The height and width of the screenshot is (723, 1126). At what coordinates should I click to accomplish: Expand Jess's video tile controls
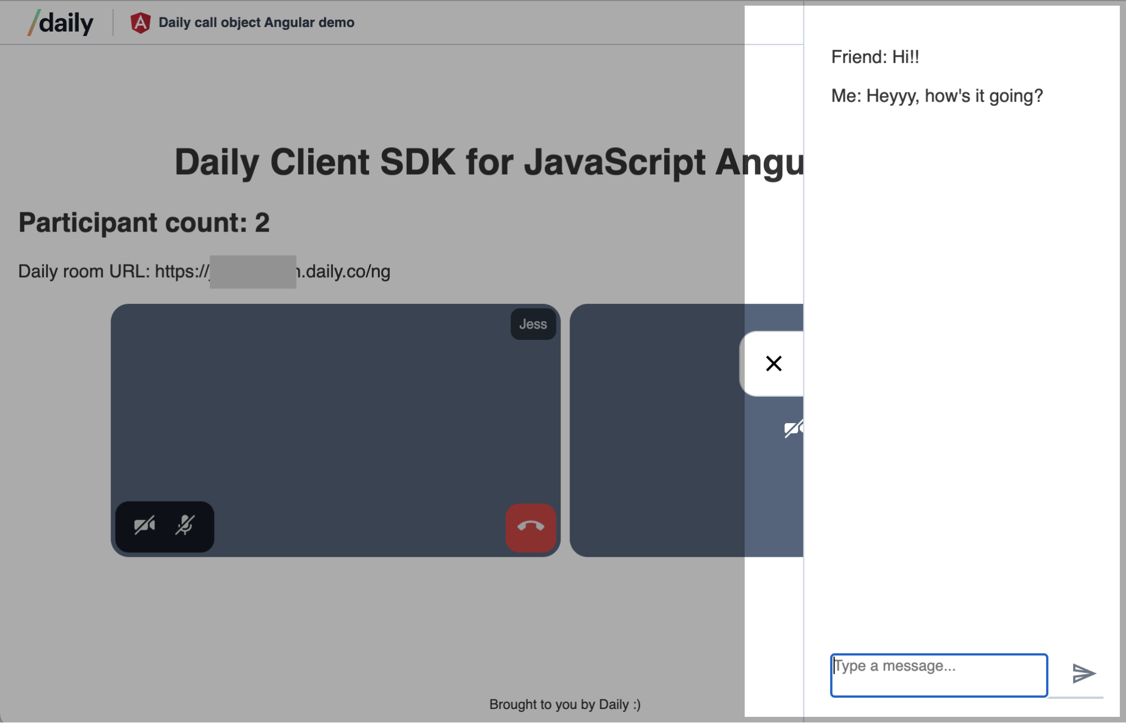click(x=164, y=526)
